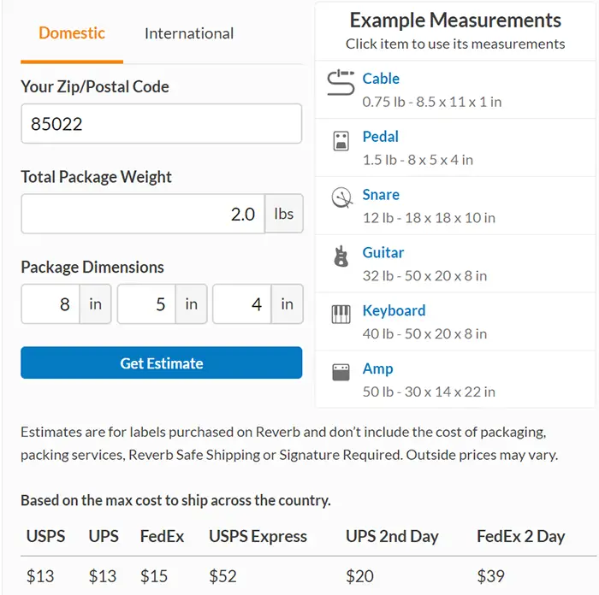Click the Pedal stompbox icon
This screenshot has width=599, height=595.
(341, 141)
